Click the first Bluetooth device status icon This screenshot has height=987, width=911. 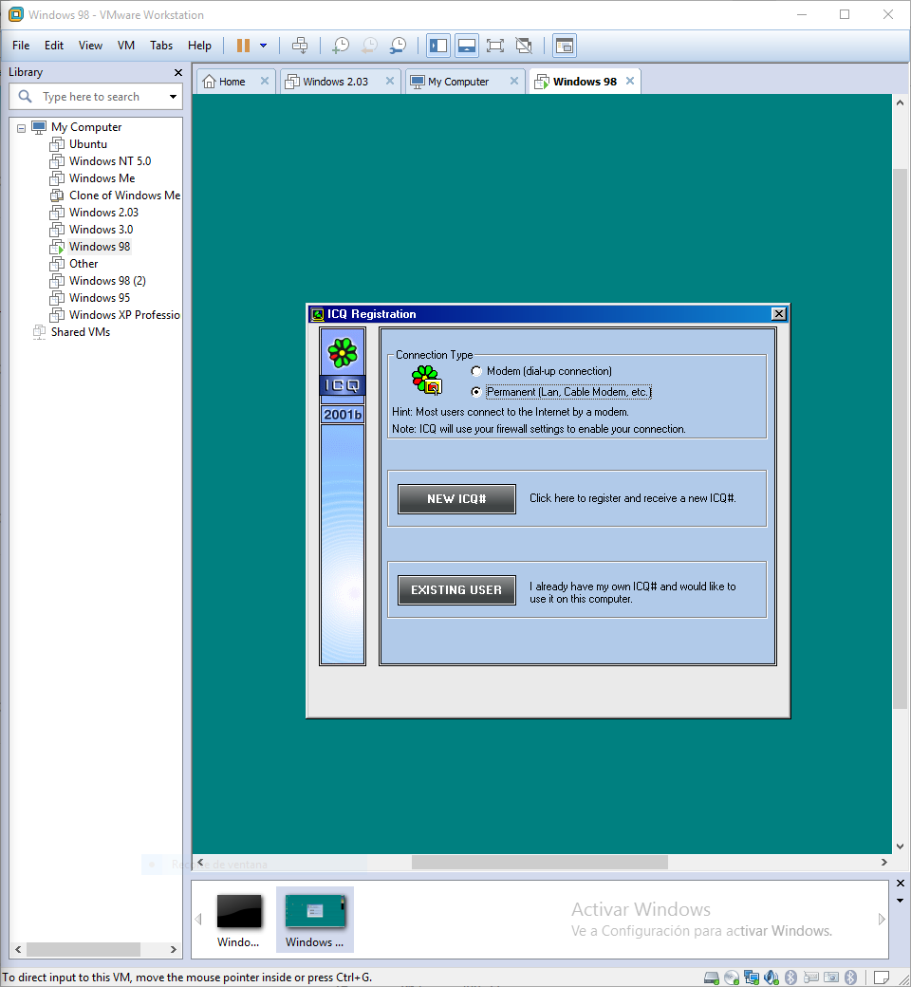pos(790,978)
